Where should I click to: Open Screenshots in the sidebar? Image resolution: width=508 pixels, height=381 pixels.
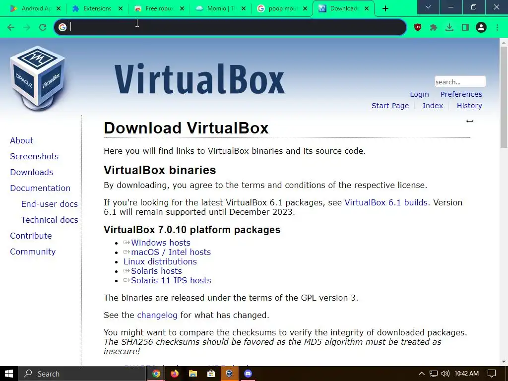point(34,156)
